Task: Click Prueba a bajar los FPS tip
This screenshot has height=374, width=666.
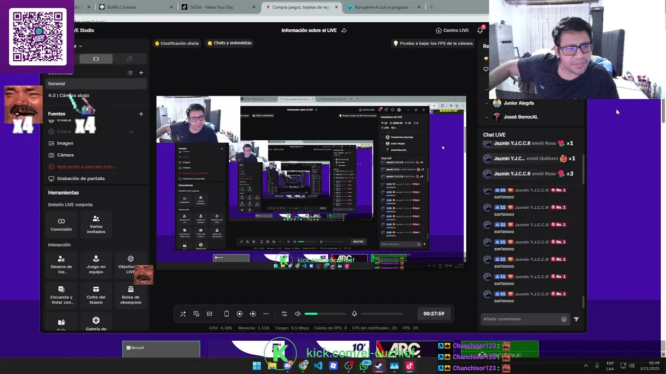Action: [433, 44]
